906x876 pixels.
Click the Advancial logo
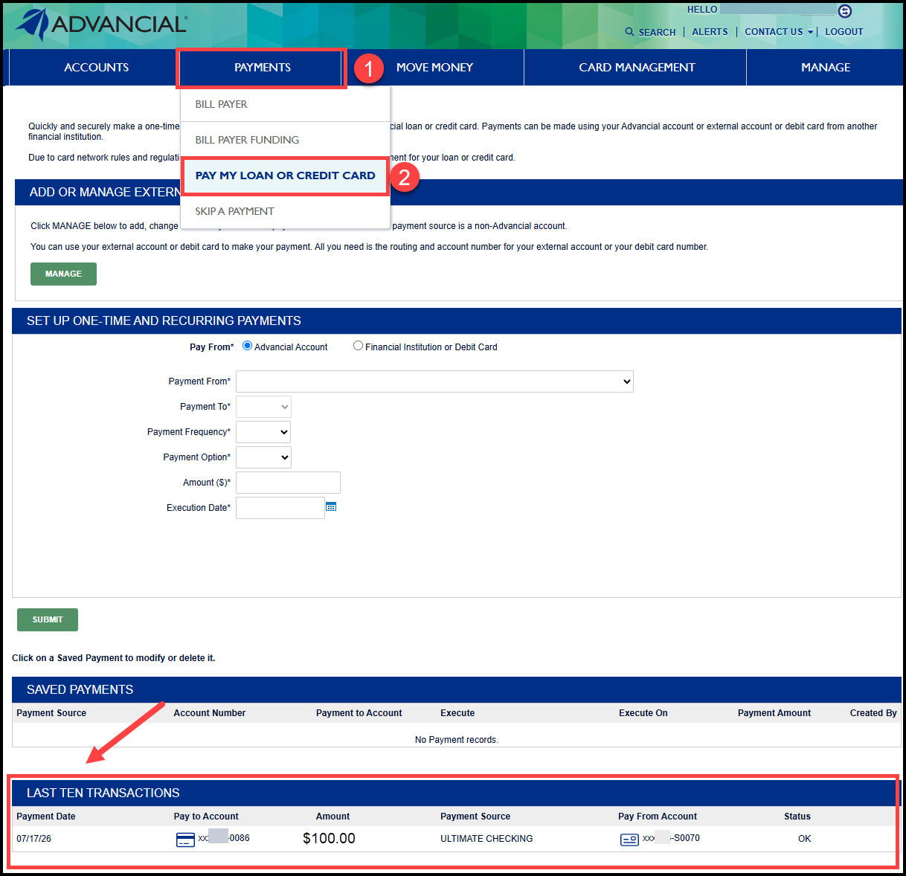[x=101, y=25]
